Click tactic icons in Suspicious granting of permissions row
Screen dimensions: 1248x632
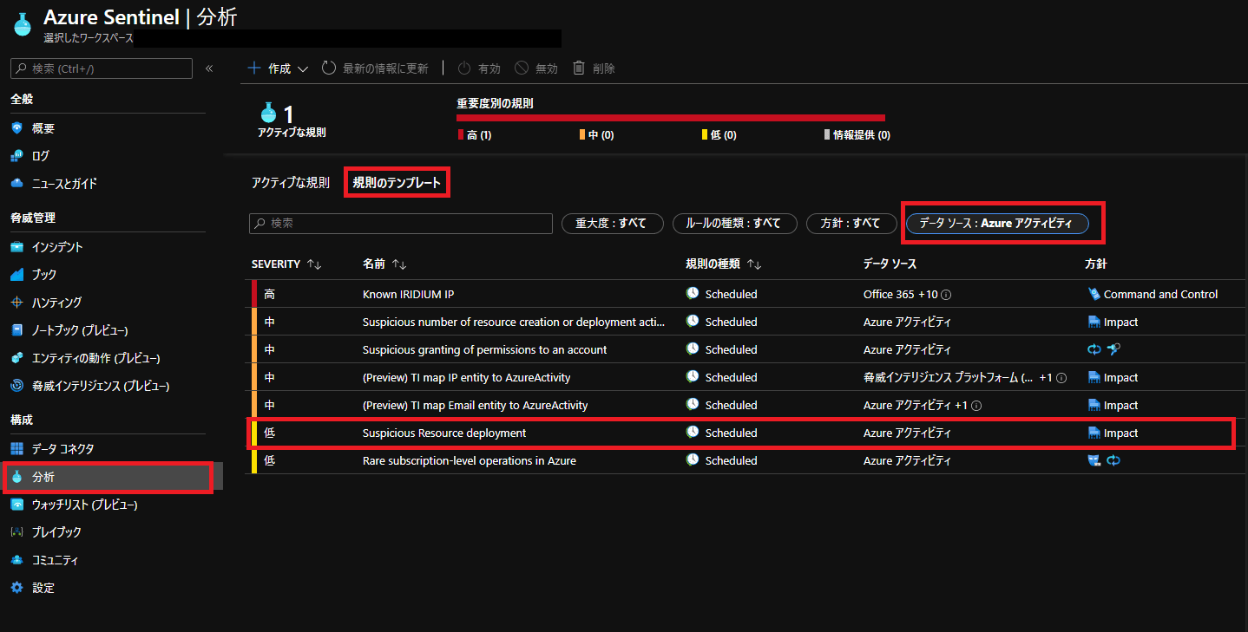[x=1102, y=349]
